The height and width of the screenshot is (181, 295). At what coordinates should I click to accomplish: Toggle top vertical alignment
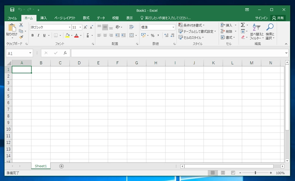[x=99, y=27]
